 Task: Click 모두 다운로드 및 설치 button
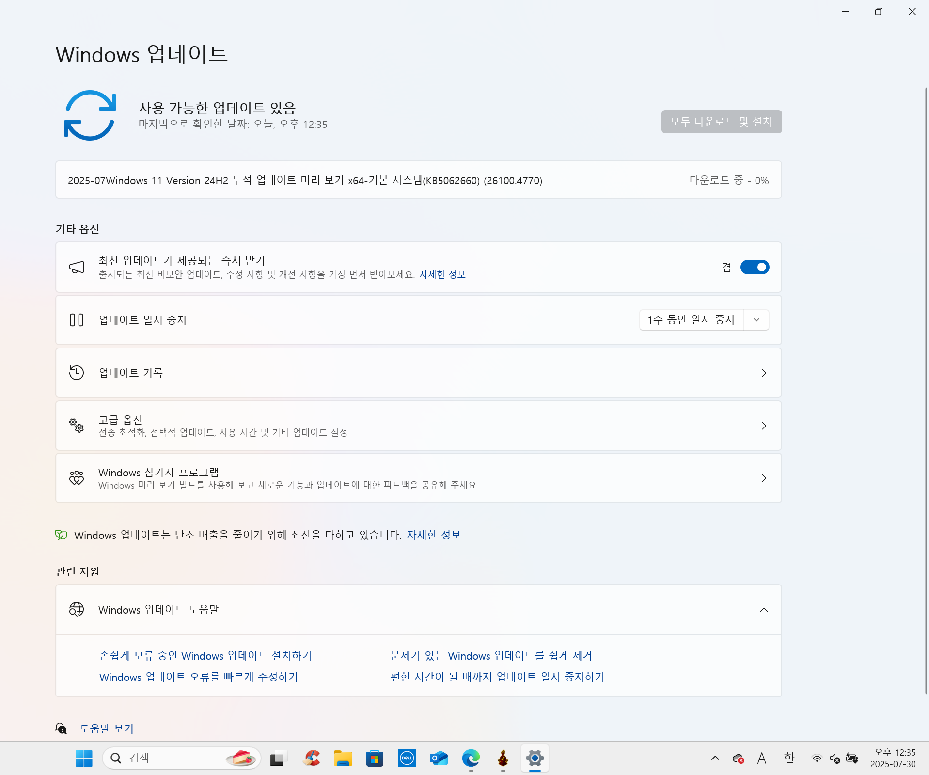pyautogui.click(x=722, y=122)
